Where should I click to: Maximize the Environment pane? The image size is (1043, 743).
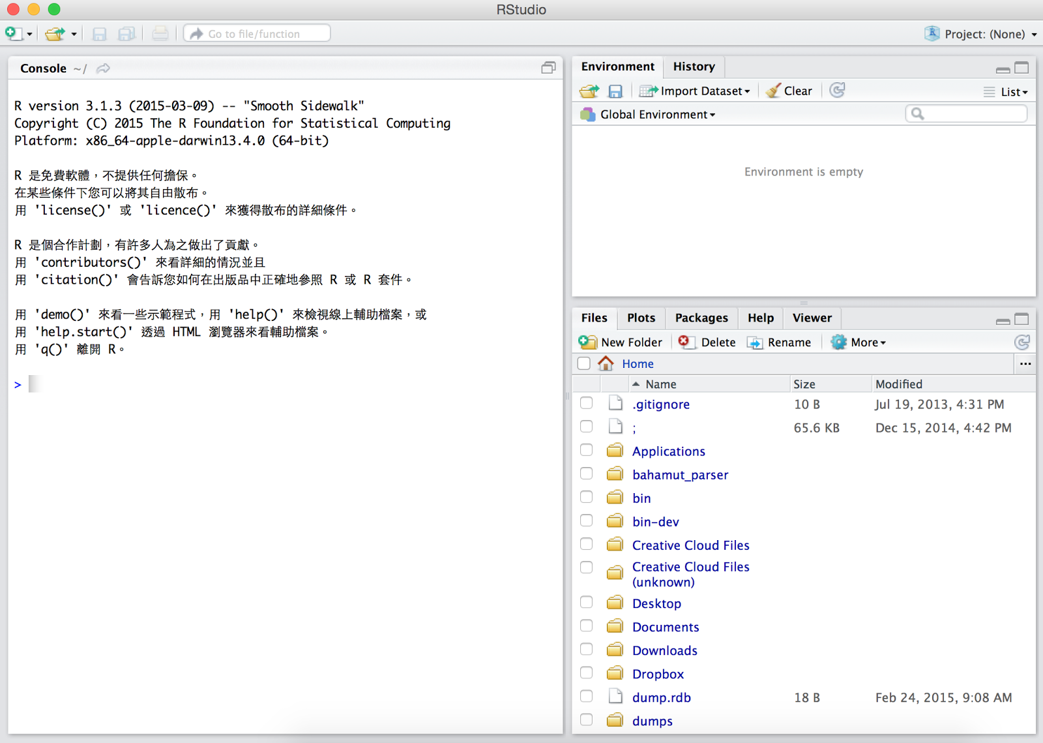(x=1021, y=68)
